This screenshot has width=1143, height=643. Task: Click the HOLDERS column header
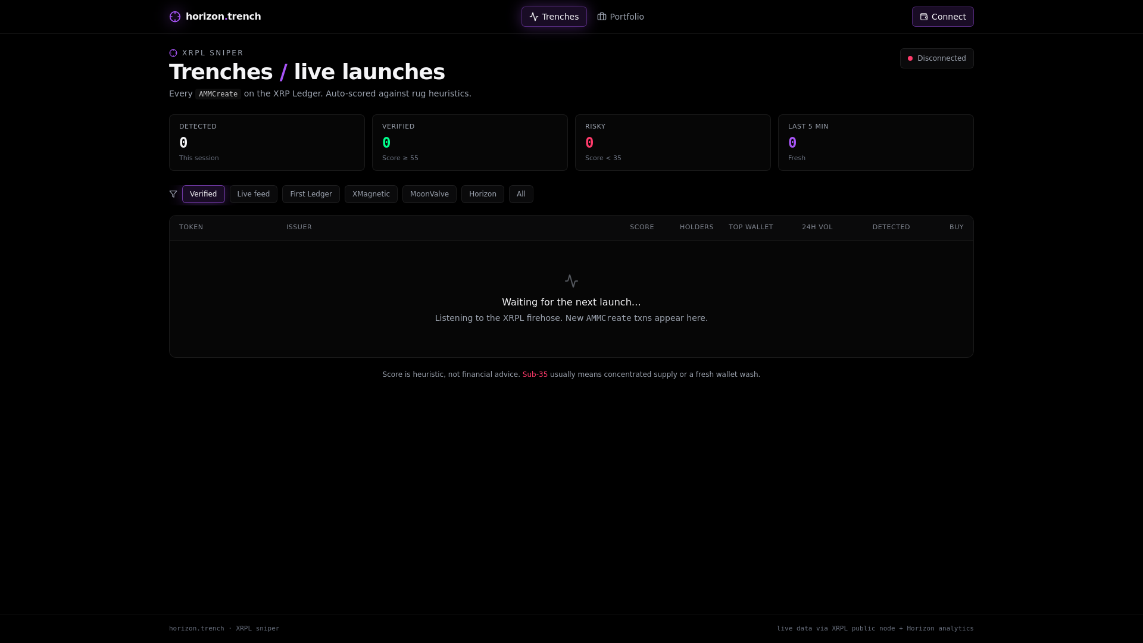tap(697, 227)
